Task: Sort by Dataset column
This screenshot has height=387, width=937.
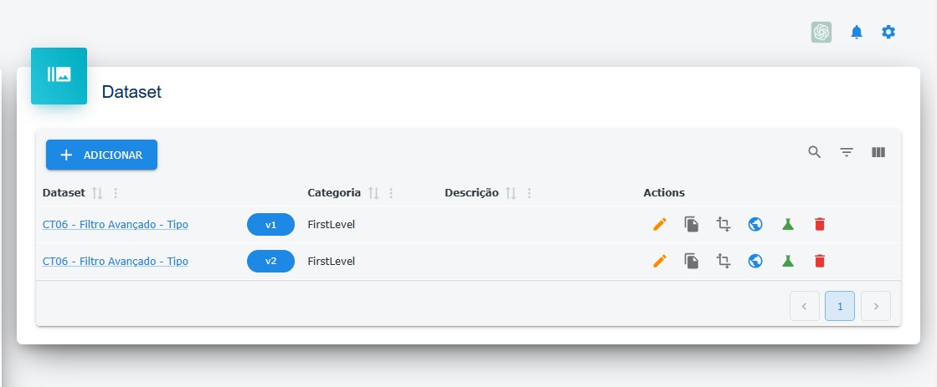Action: coord(97,192)
